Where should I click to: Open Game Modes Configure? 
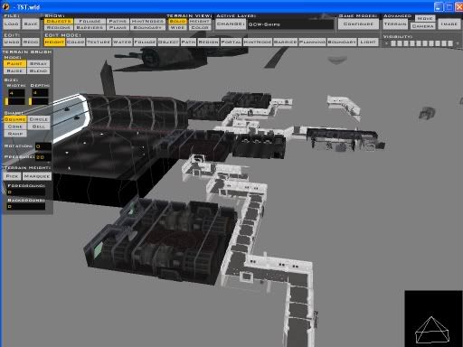[x=358, y=23]
